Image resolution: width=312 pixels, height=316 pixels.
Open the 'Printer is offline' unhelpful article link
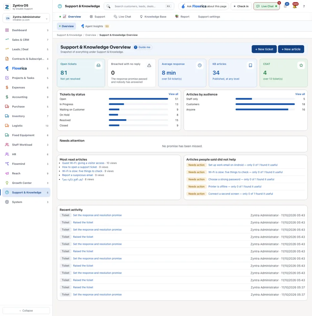[x=235, y=187]
